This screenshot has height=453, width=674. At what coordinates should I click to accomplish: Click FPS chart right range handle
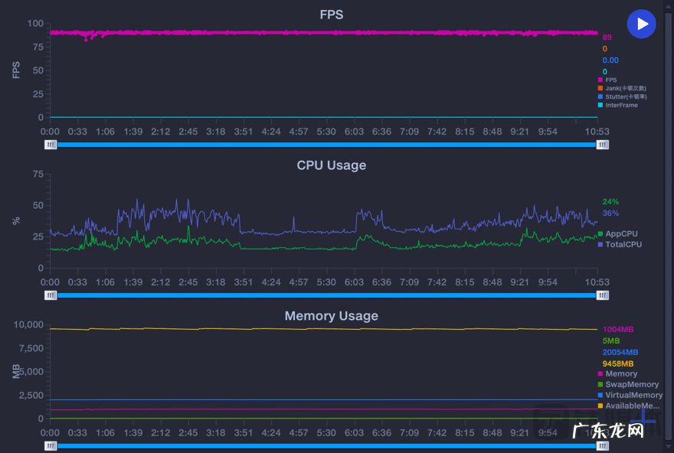tap(602, 145)
